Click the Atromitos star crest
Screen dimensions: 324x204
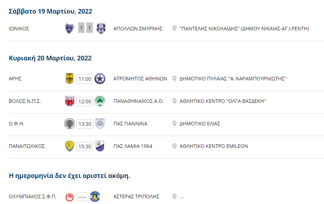coord(100,79)
